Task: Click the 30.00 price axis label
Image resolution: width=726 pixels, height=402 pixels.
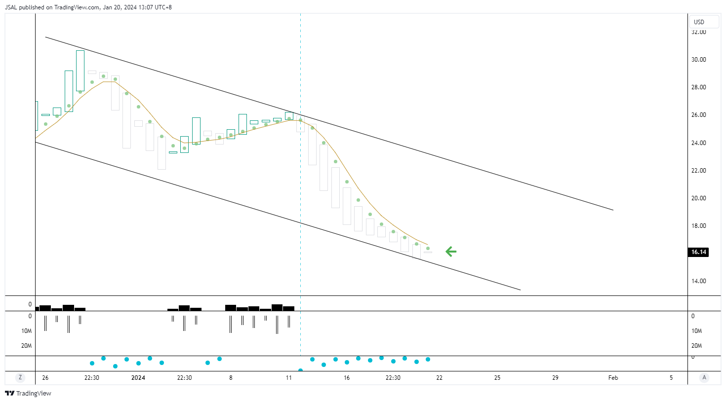Action: click(698, 60)
